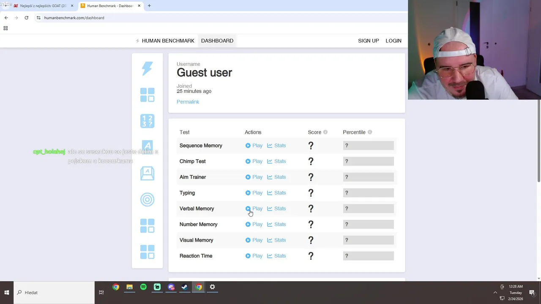Click the Sequence Memory score question mark
Viewport: 541px width, 304px height.
click(311, 146)
